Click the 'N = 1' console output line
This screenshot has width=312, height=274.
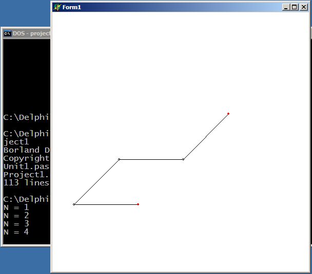pyautogui.click(x=16, y=207)
